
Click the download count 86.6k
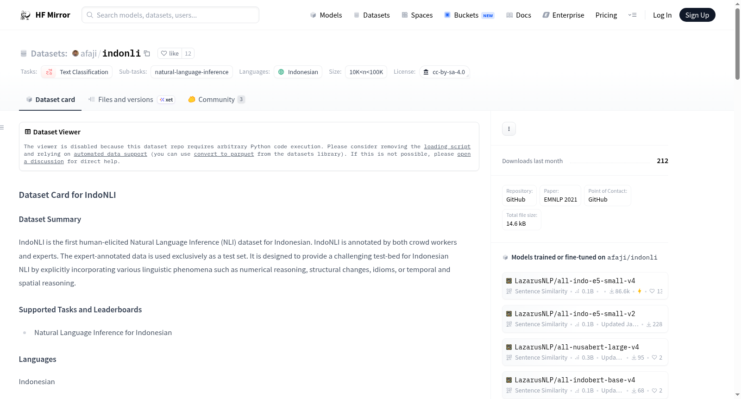619,291
